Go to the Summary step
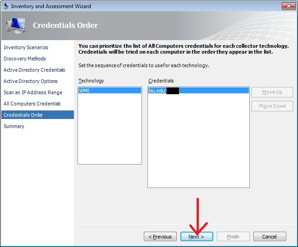The width and height of the screenshot is (298, 247). (14, 126)
